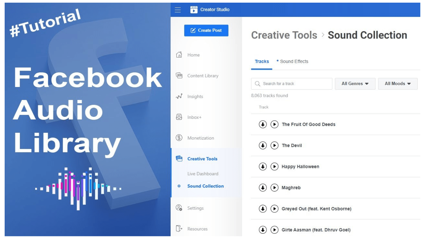Click the Monetization dollar icon
The height and width of the screenshot is (239, 425).
point(179,138)
